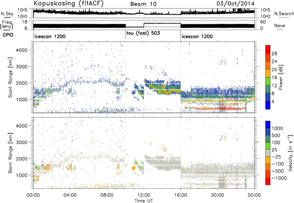Click the "4" power colorbar value
This screenshot has height=203, width=294.
tap(273, 102)
